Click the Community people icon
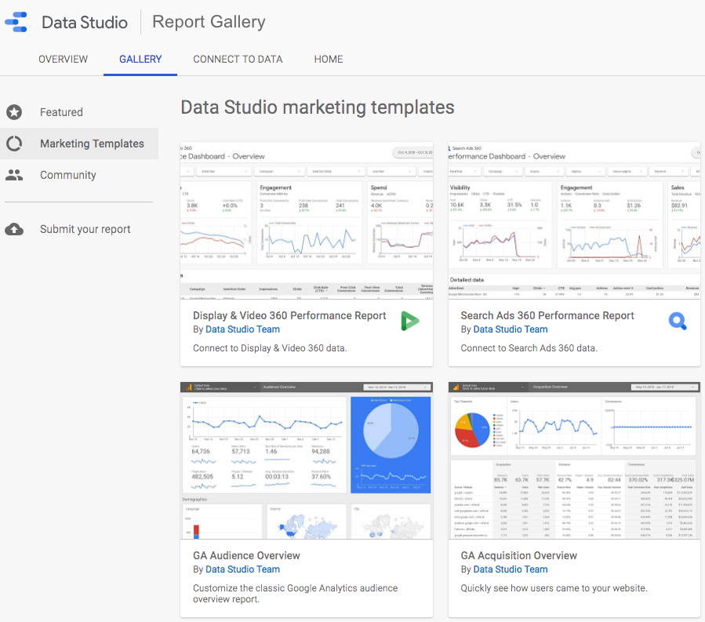 click(14, 175)
